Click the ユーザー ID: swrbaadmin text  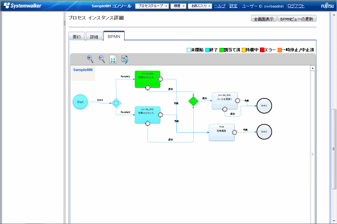point(263,6)
